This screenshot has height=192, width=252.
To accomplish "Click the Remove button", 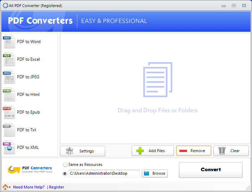I will click(194, 151).
